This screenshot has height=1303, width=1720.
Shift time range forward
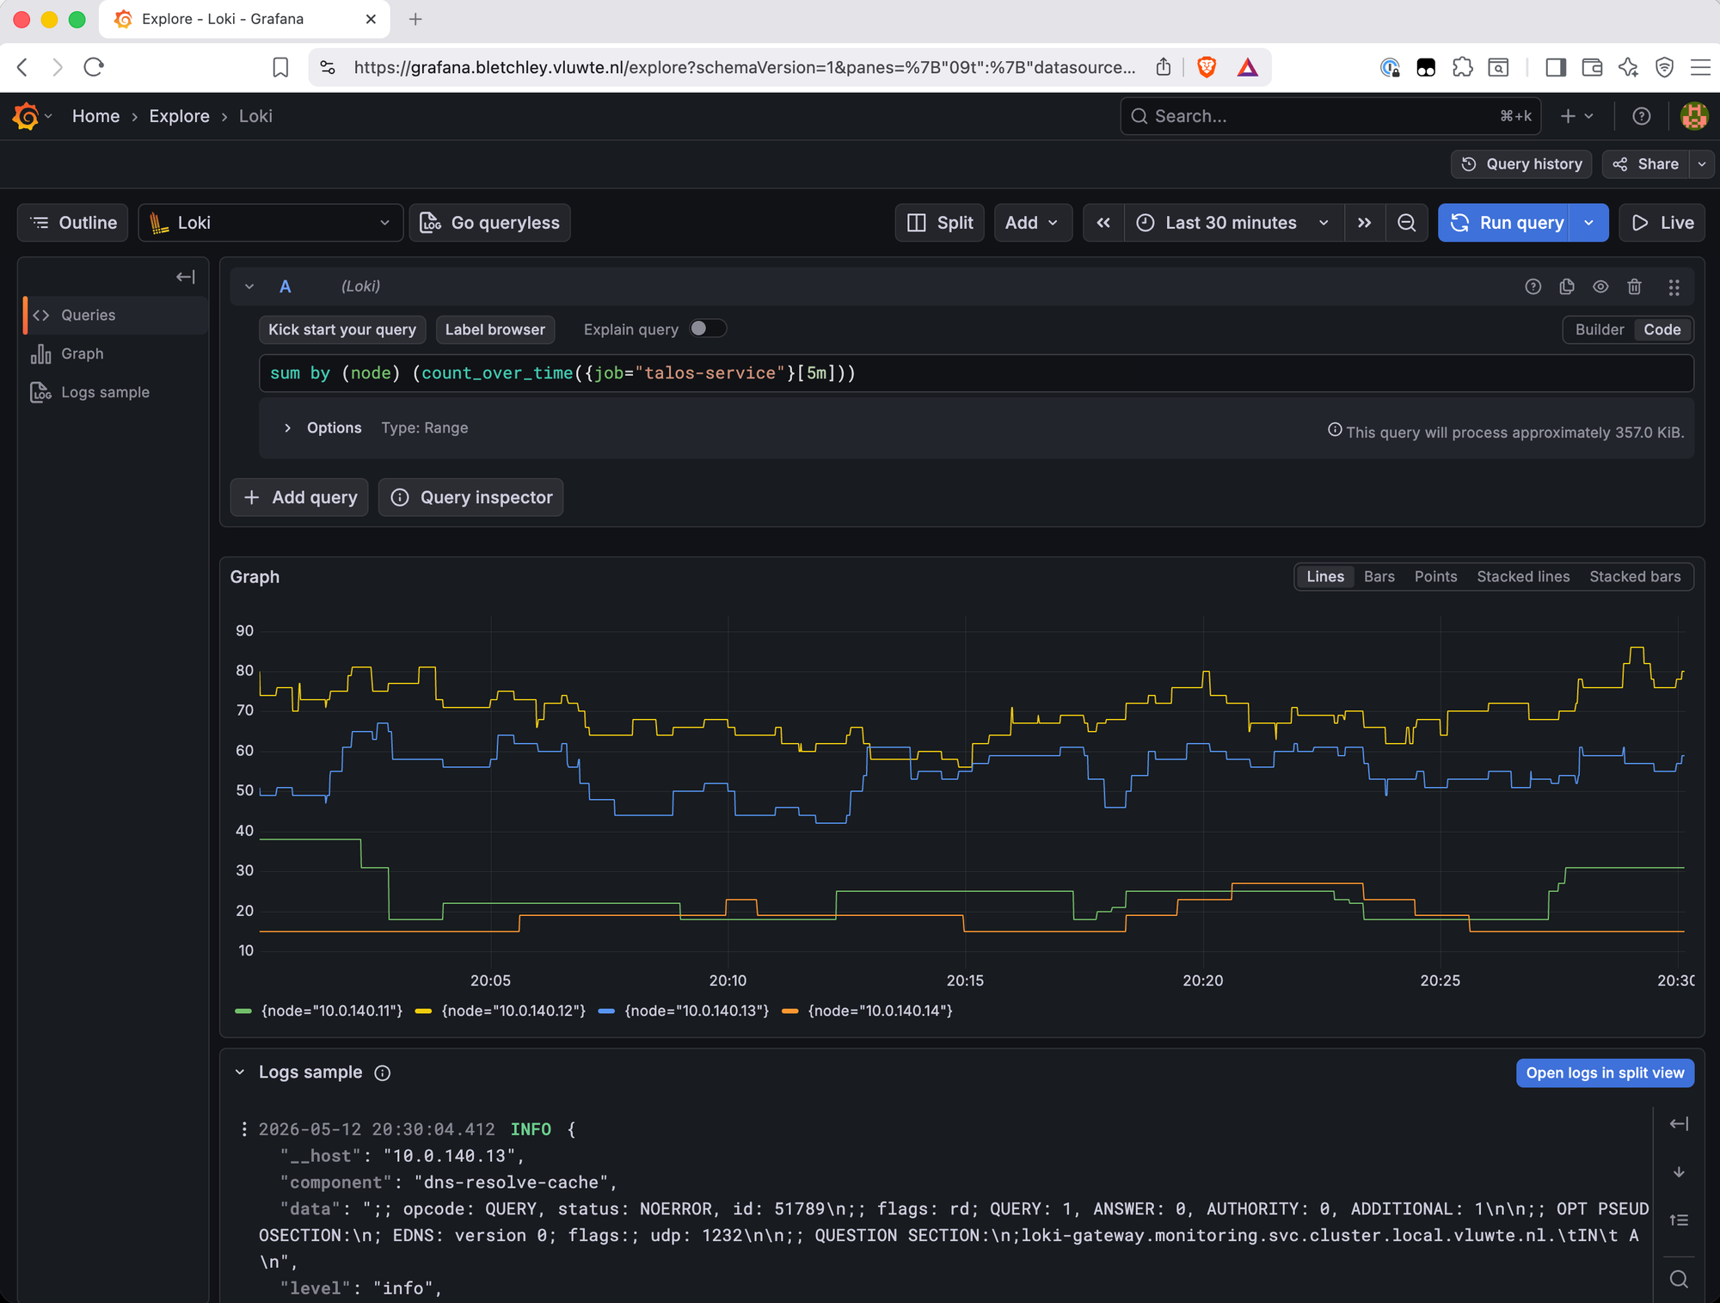1364,223
